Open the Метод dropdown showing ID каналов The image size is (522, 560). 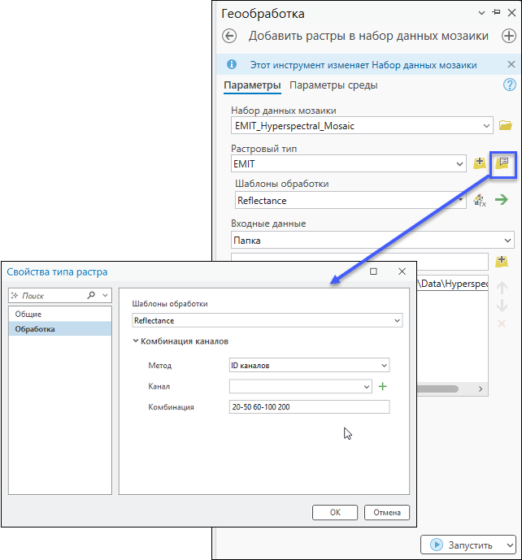[384, 366]
